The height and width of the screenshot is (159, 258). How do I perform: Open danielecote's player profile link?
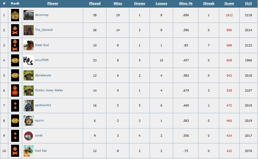43,75
